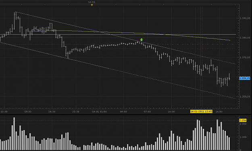Select the horizontal white support line near 1.380

[118, 34]
